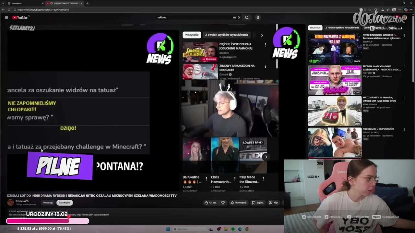Image resolution: width=415 pixels, height=233 pixels.
Task: Close the Nowa karta browser tab
Action: pyautogui.click(x=43, y=3)
